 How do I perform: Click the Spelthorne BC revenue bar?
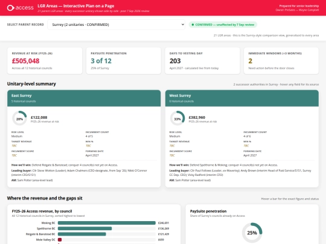[85, 228]
